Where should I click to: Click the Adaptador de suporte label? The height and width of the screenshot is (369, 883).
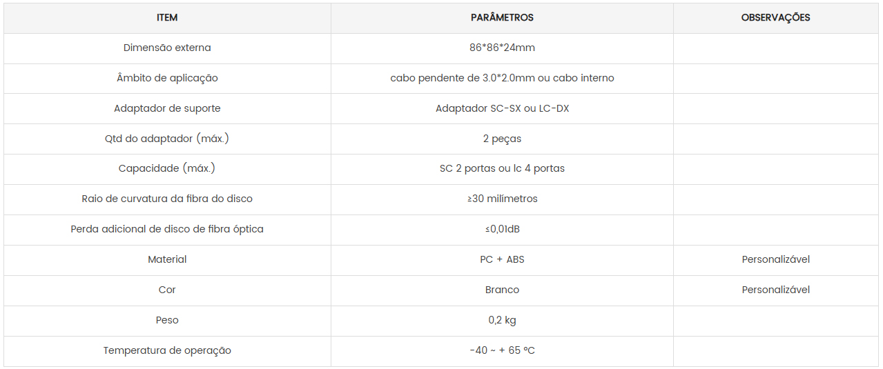tap(167, 108)
